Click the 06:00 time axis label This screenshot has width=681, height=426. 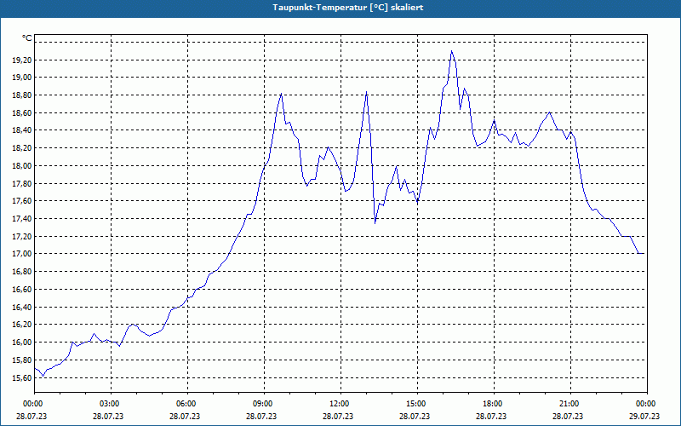pyautogui.click(x=187, y=404)
